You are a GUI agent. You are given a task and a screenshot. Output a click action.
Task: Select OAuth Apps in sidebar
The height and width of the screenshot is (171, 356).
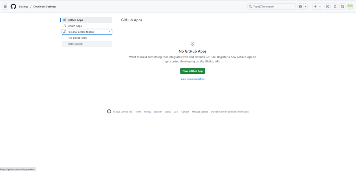coord(87,26)
